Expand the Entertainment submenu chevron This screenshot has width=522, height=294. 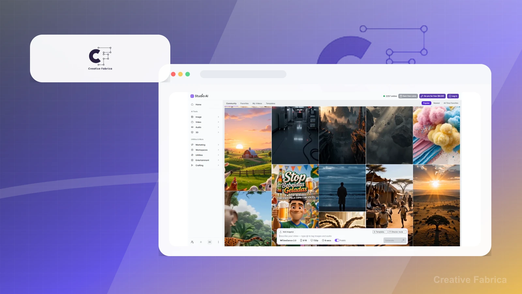(x=219, y=160)
